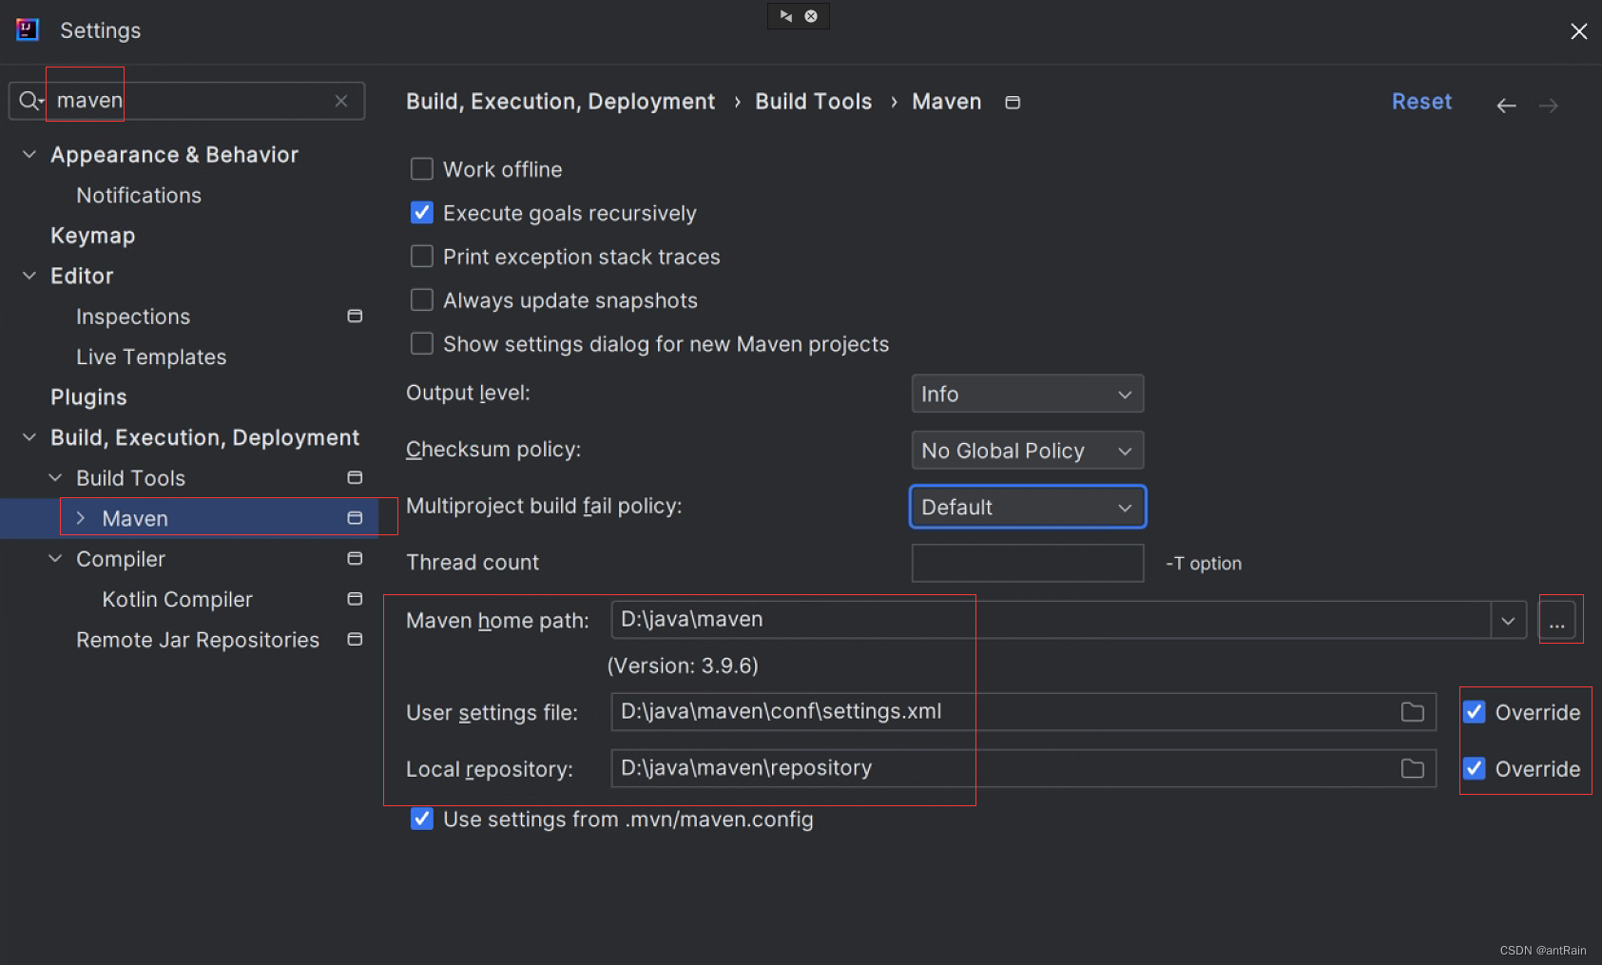
Task: Click the project-level icon beside Remote Jar Repositories
Action: coord(355,640)
